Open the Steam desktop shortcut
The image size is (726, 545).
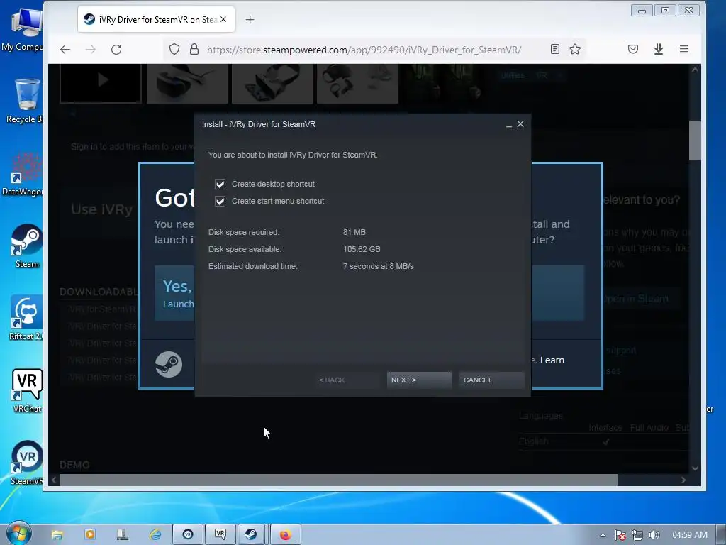coord(27,246)
